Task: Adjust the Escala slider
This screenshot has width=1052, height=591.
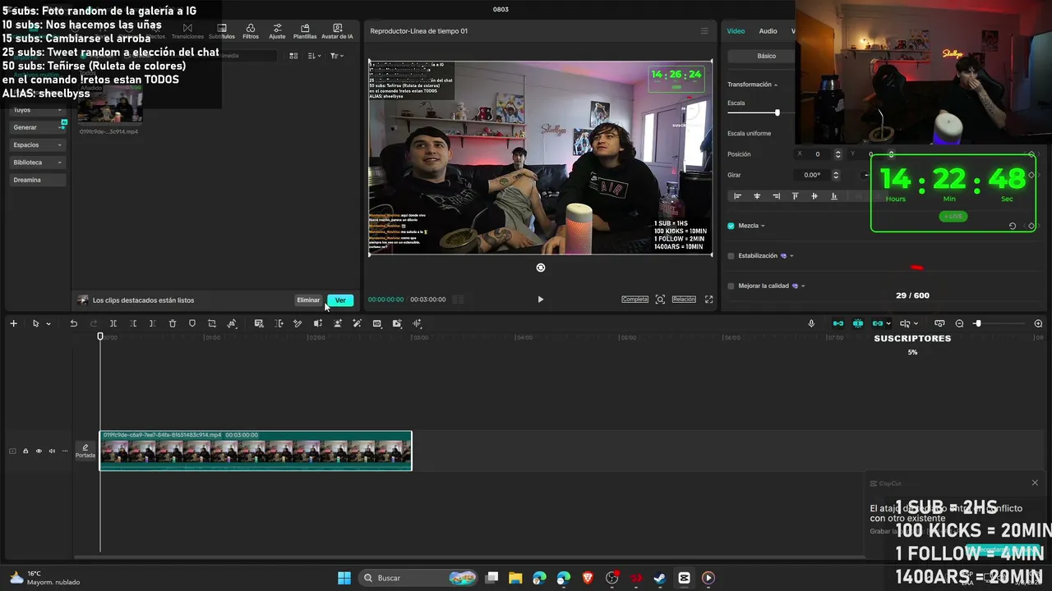Action: point(777,112)
